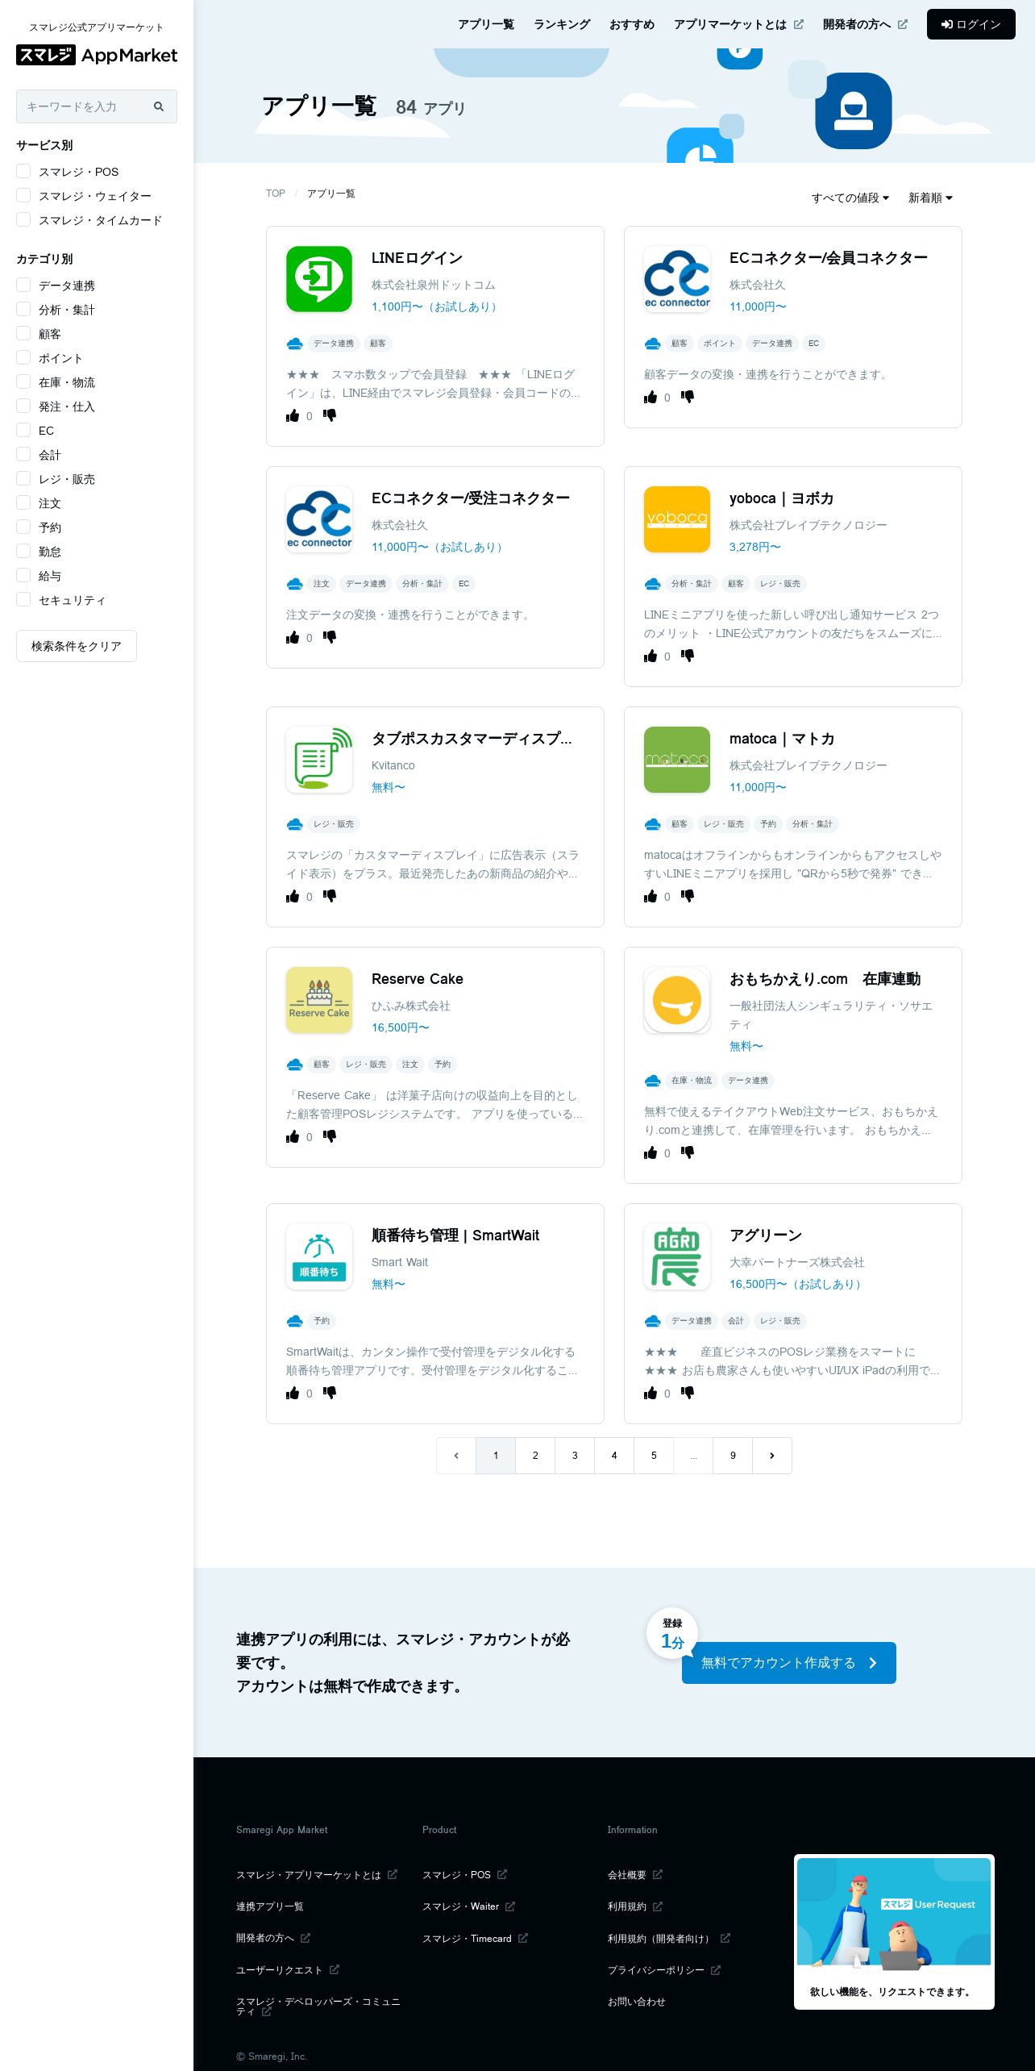Like the LINEログイン app with thumbs up
This screenshot has width=1035, height=2071.
pos(293,416)
